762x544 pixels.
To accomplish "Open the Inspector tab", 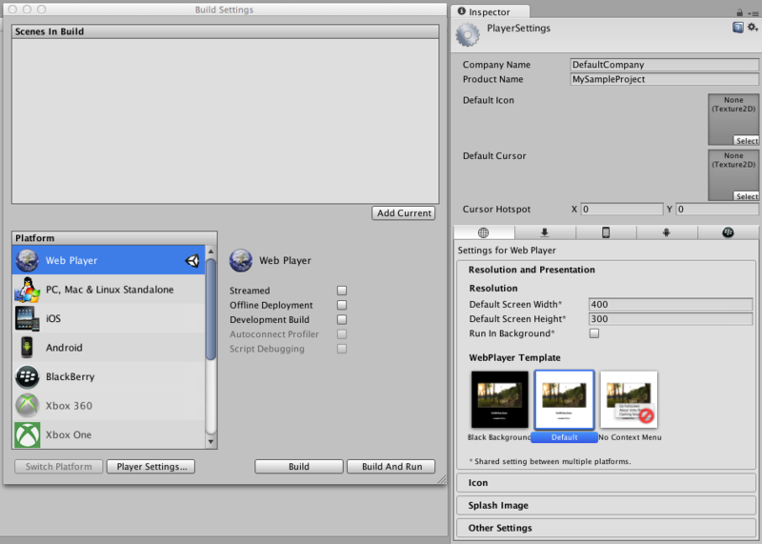I will pyautogui.click(x=490, y=11).
